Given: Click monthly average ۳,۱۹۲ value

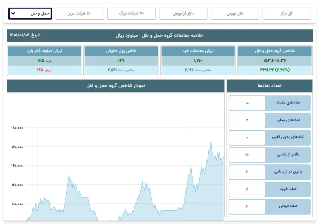Looking at the screenshot, I should point(189,70).
